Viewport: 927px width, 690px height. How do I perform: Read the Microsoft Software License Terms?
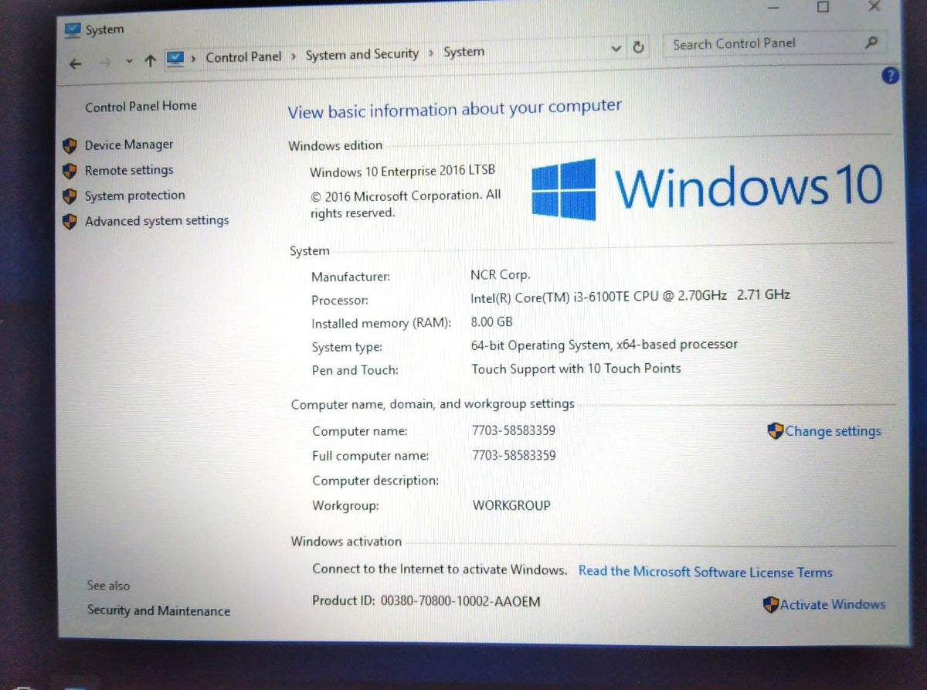point(705,572)
